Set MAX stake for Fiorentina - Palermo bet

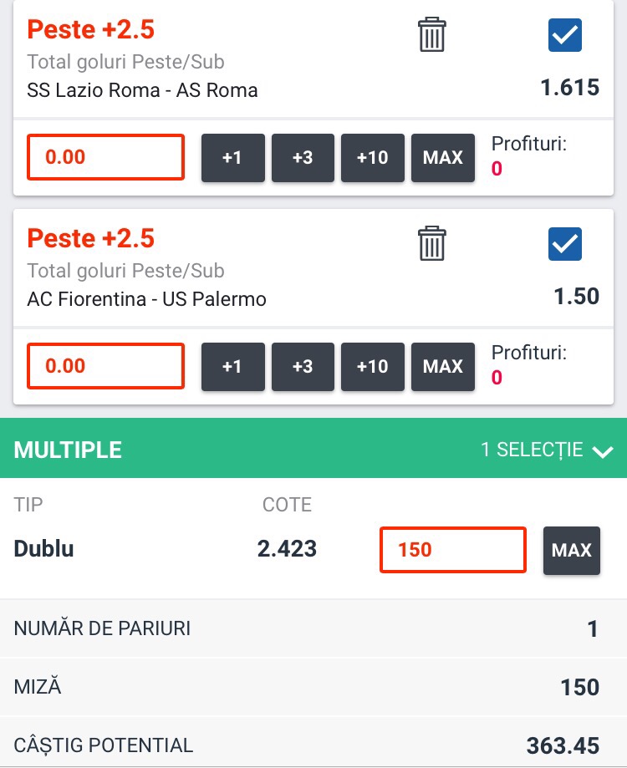pyautogui.click(x=443, y=366)
